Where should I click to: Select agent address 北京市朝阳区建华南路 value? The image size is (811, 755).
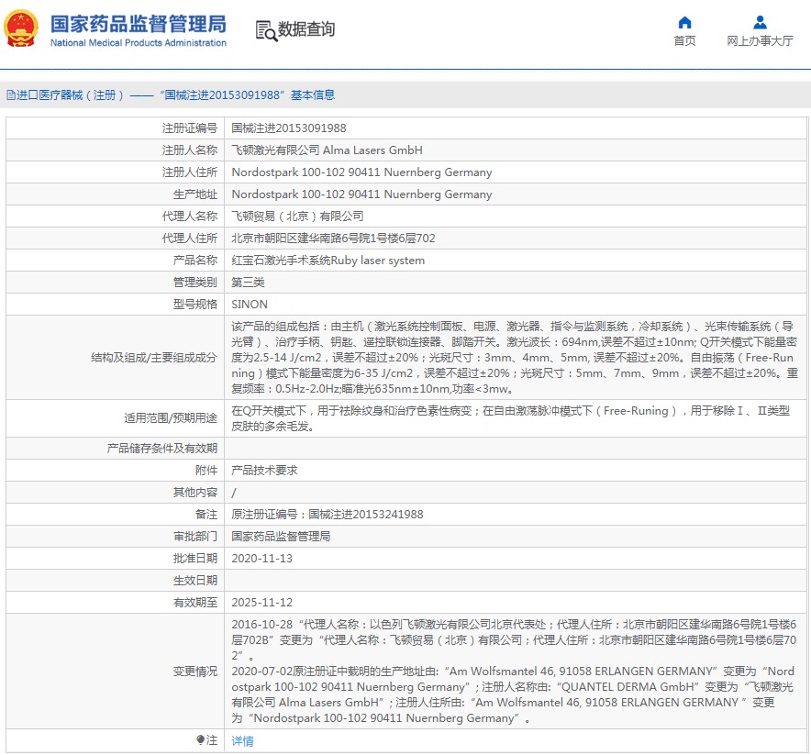tap(333, 239)
